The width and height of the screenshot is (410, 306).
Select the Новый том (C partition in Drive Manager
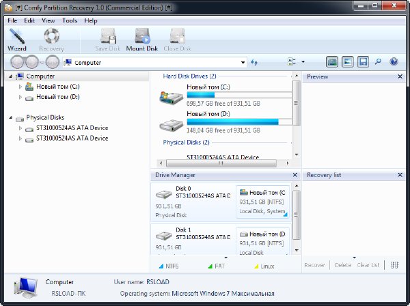263,201
